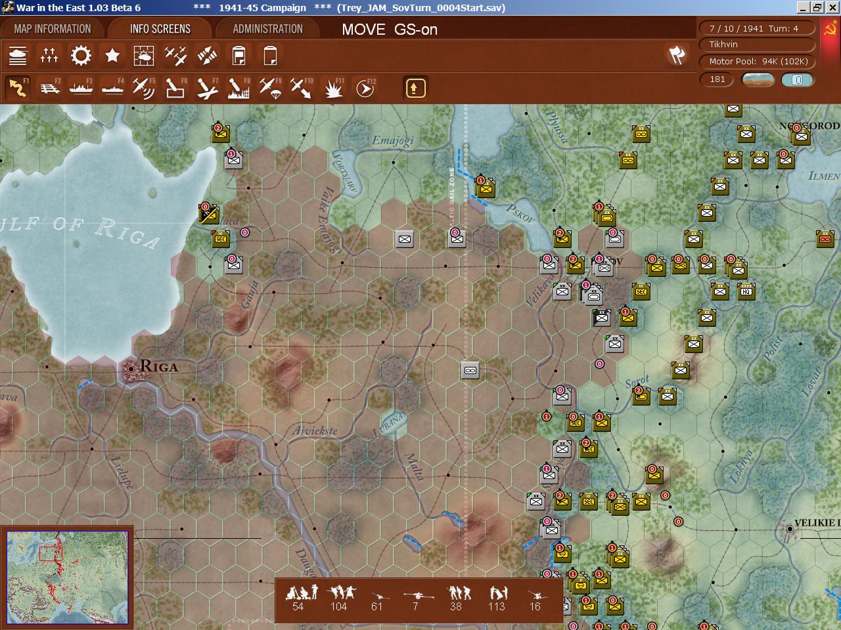
Task: Open the weather map grid icon
Action: point(144,56)
